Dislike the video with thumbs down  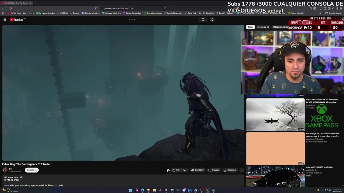click(x=185, y=170)
